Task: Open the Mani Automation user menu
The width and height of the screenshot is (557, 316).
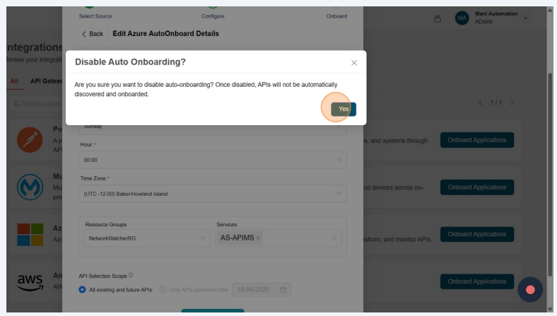Action: tap(525, 18)
